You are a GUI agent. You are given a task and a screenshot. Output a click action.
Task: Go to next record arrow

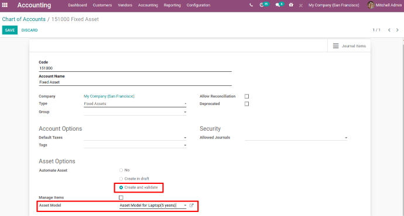point(398,30)
